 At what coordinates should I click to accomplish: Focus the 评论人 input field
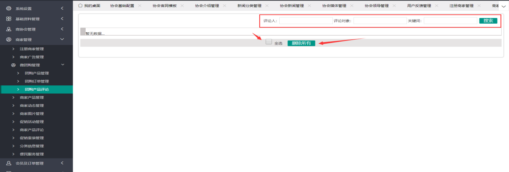coord(306,21)
